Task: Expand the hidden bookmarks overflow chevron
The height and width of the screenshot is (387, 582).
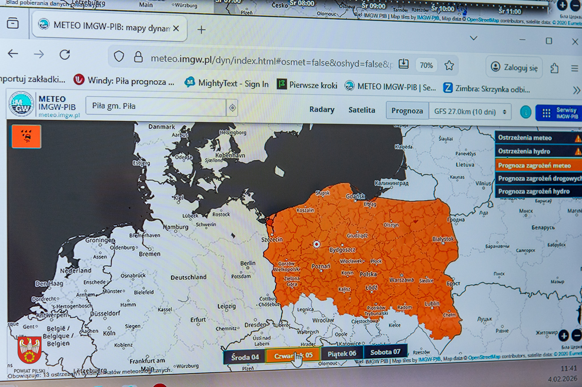Action: point(576,91)
